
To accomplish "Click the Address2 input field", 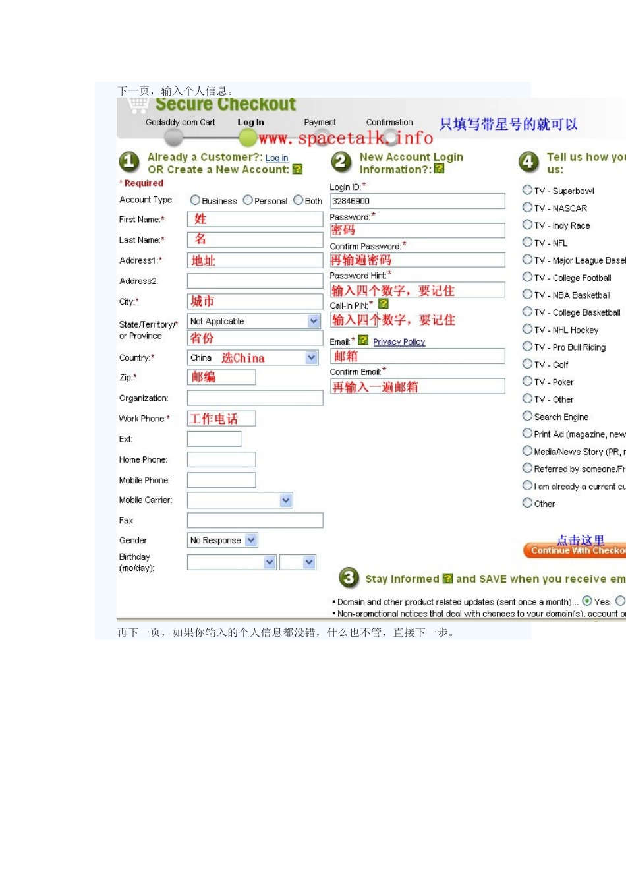I will tap(255, 281).
